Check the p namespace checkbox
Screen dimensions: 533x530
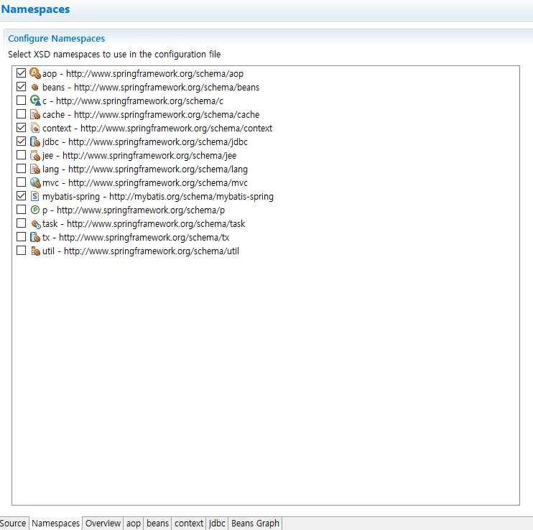pyautogui.click(x=21, y=210)
